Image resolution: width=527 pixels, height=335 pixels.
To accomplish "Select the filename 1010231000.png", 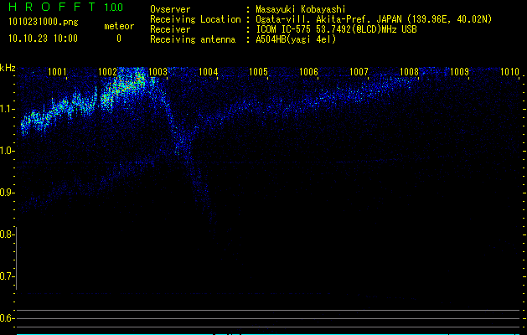I will (43, 22).
